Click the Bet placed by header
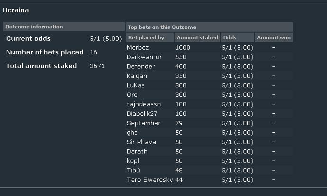Viewport: 327px width, 196px height. (150, 38)
